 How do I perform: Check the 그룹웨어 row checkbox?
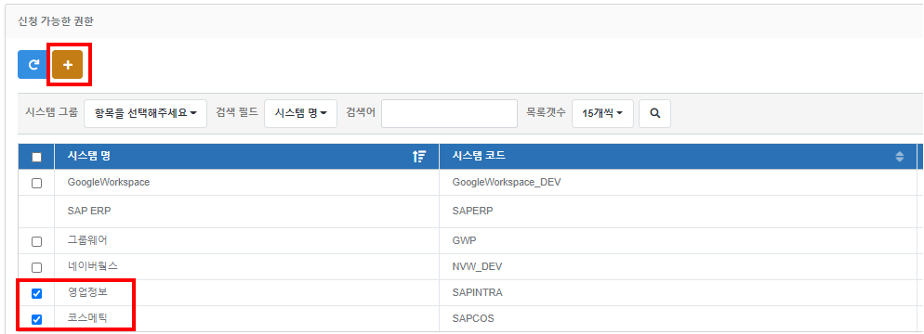coord(36,241)
